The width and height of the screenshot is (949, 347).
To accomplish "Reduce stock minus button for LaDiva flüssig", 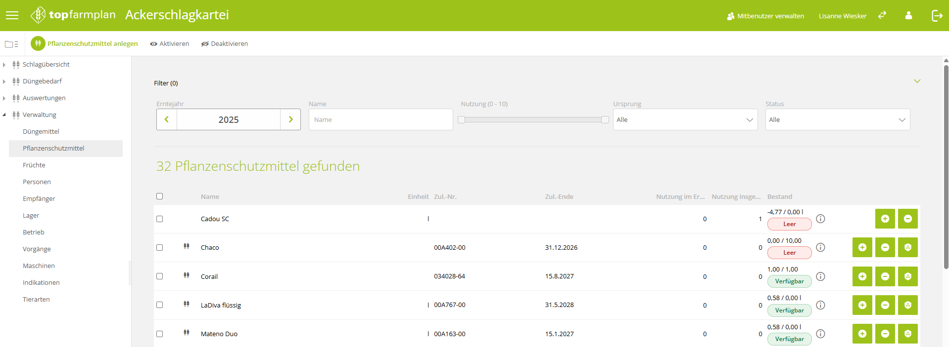I will tap(885, 305).
